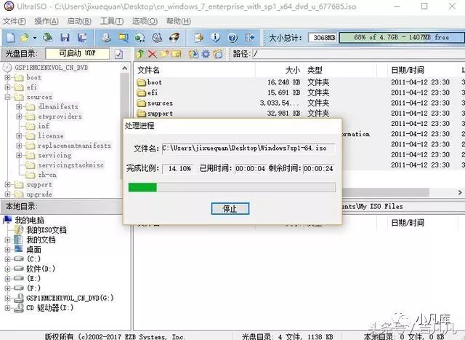Expand the boot folder in disc tree

(x=7, y=78)
